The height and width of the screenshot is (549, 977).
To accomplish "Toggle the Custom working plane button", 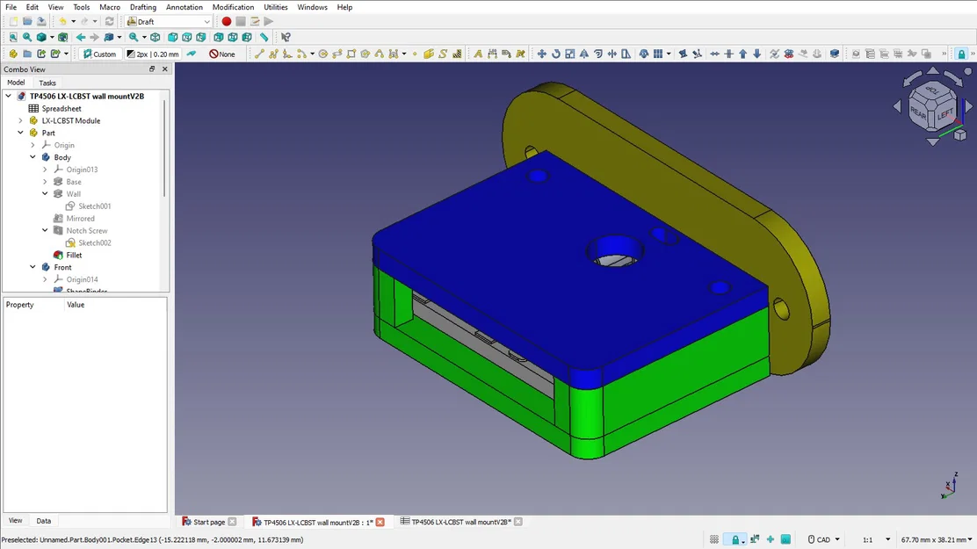I will [x=99, y=54].
